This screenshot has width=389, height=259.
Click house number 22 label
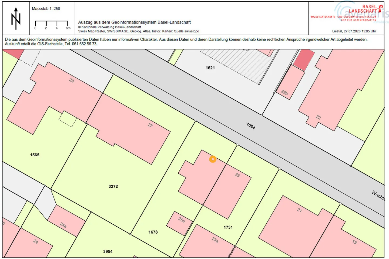[x=318, y=117]
